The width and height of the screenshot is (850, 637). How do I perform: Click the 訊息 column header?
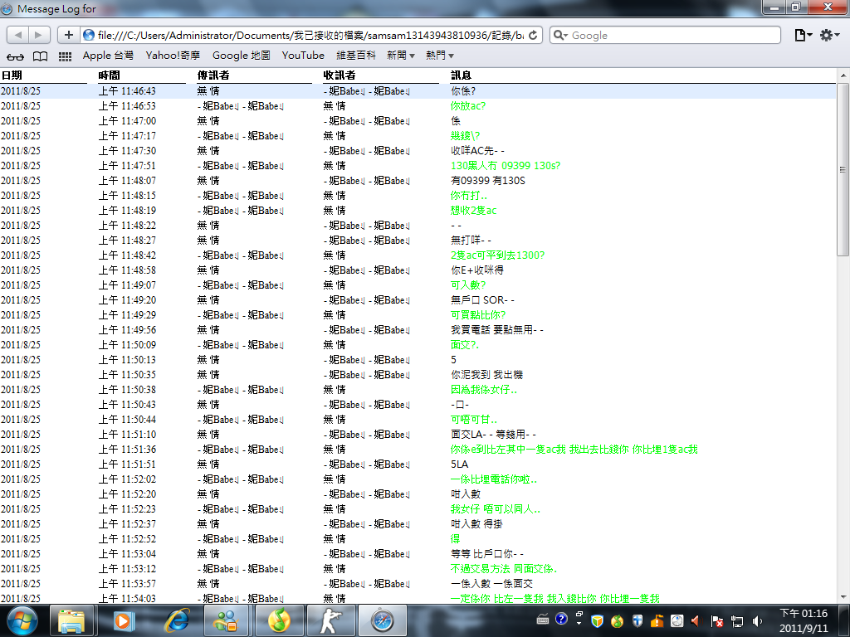(461, 75)
